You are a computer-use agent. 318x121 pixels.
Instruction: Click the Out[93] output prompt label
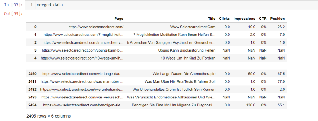point(13,14)
